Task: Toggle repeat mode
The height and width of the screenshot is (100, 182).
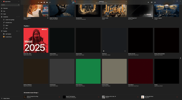Action: [50, 2]
